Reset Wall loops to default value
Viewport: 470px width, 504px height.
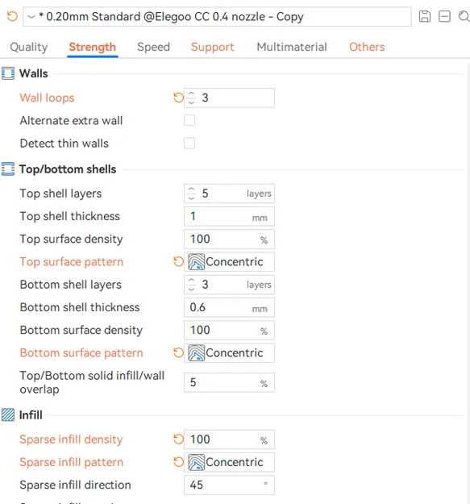(178, 98)
